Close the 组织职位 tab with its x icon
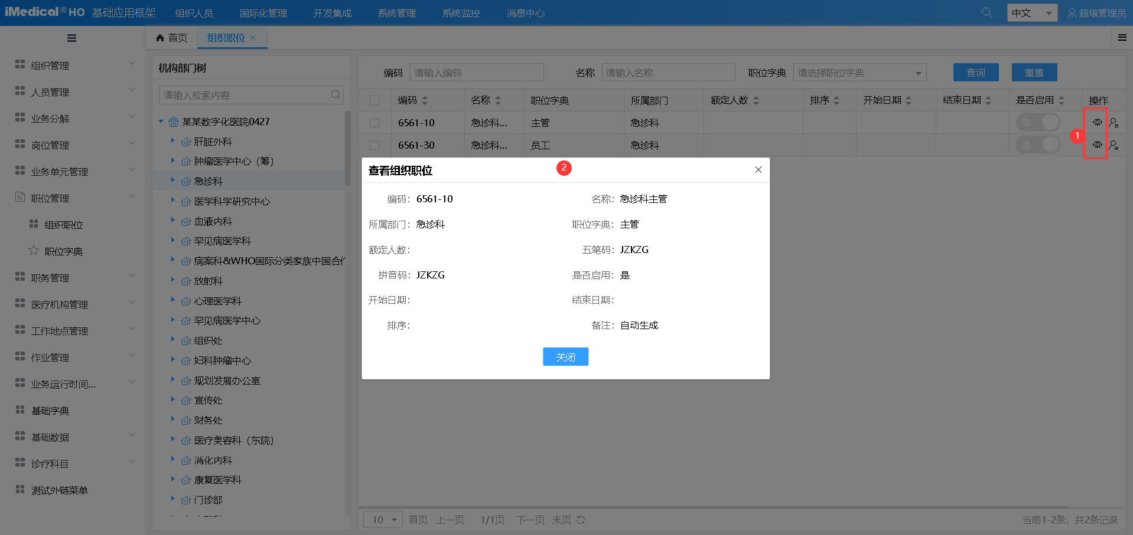1133x535 pixels. click(x=253, y=38)
